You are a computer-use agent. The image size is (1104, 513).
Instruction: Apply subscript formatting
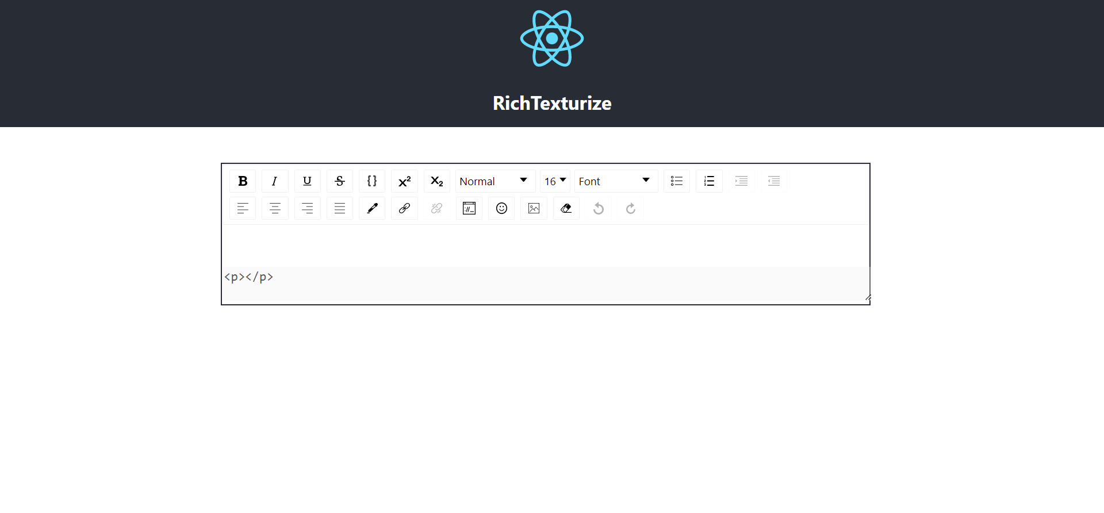[x=437, y=181]
